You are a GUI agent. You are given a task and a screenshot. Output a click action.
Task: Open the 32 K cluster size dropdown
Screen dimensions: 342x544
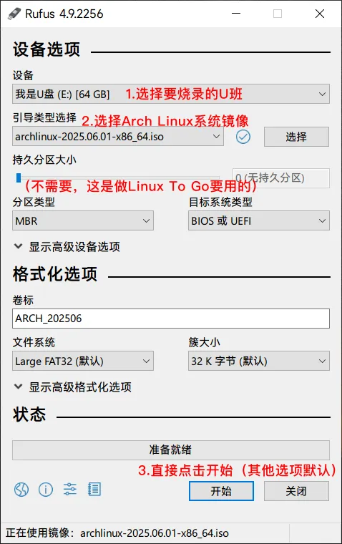[x=259, y=361]
